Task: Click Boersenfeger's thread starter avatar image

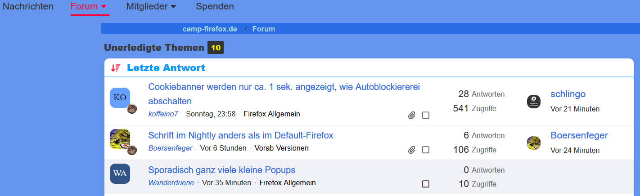Action: [x=120, y=139]
